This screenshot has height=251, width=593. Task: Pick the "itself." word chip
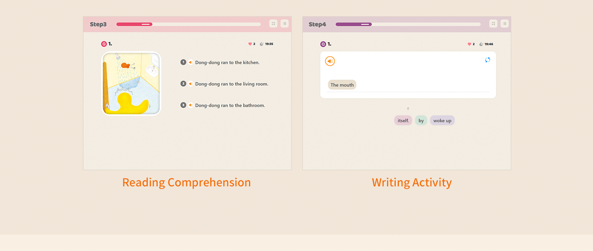pos(403,121)
